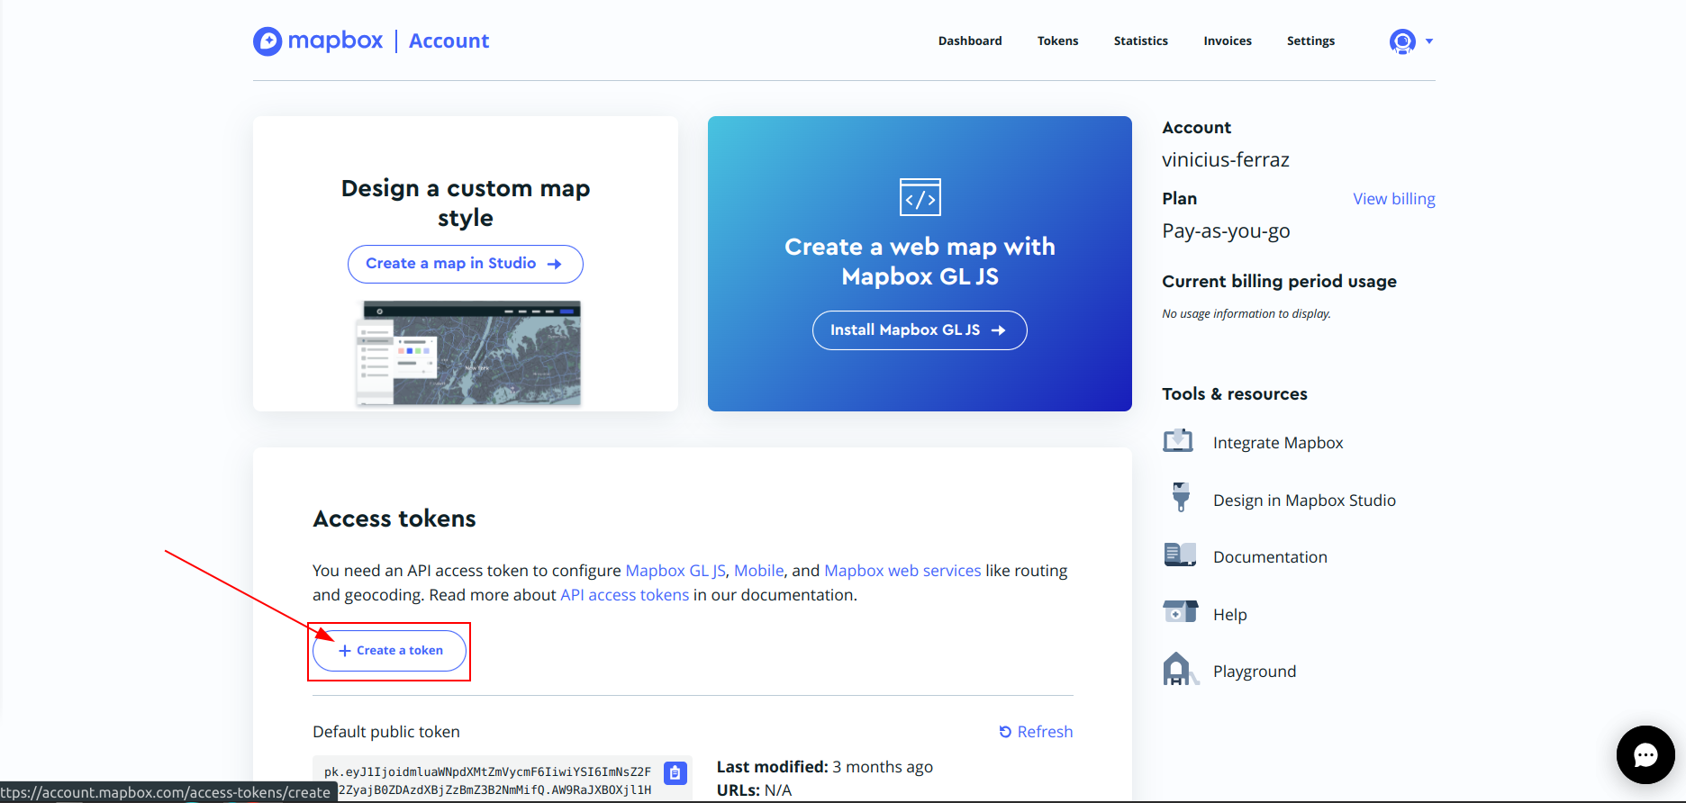1686x803 pixels.
Task: Expand the dropdown arrow beside the avatar
Action: (x=1429, y=41)
